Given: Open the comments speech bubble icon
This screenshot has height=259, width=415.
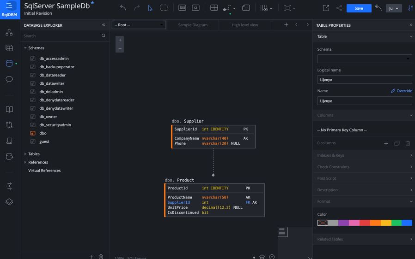Looking at the screenshot, I should tap(9, 79).
